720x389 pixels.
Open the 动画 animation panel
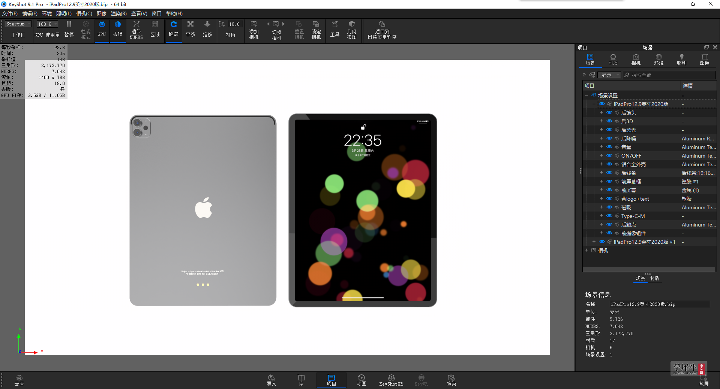(x=361, y=380)
